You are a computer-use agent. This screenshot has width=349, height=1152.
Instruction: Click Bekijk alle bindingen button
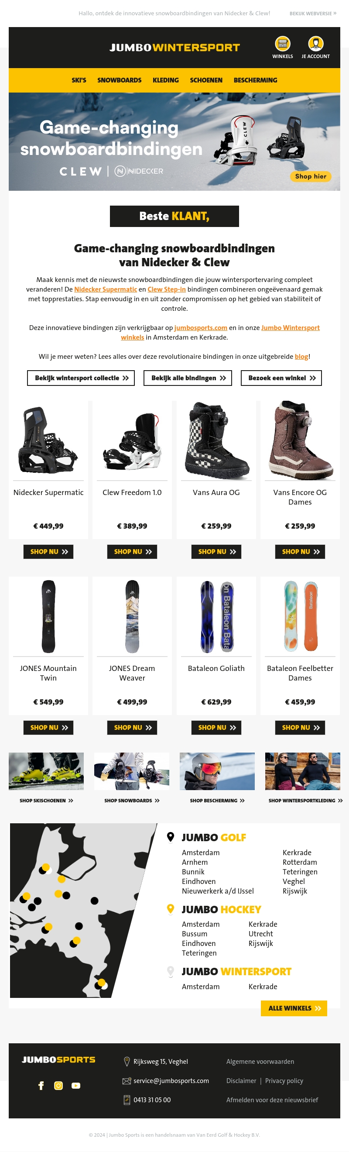[188, 378]
